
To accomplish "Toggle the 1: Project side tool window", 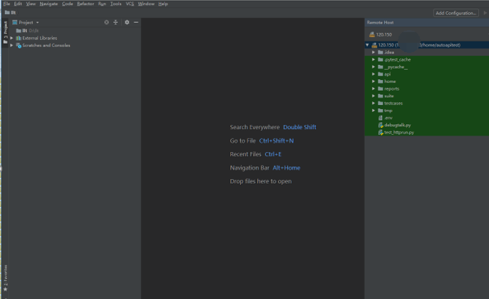I will (5, 32).
